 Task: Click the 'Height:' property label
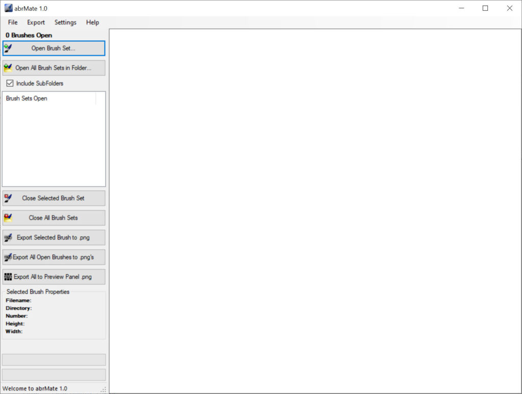15,324
